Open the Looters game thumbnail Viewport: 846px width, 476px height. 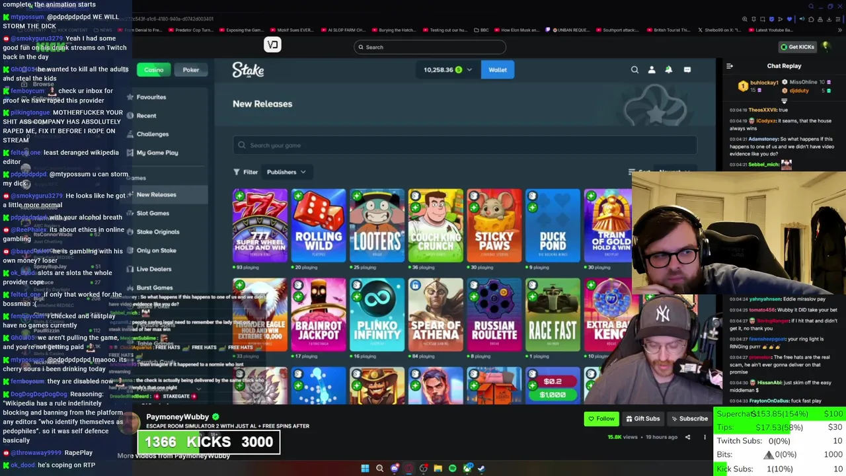coord(377,225)
